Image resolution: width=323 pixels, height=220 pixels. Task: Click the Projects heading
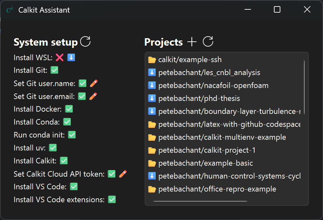pos(163,42)
